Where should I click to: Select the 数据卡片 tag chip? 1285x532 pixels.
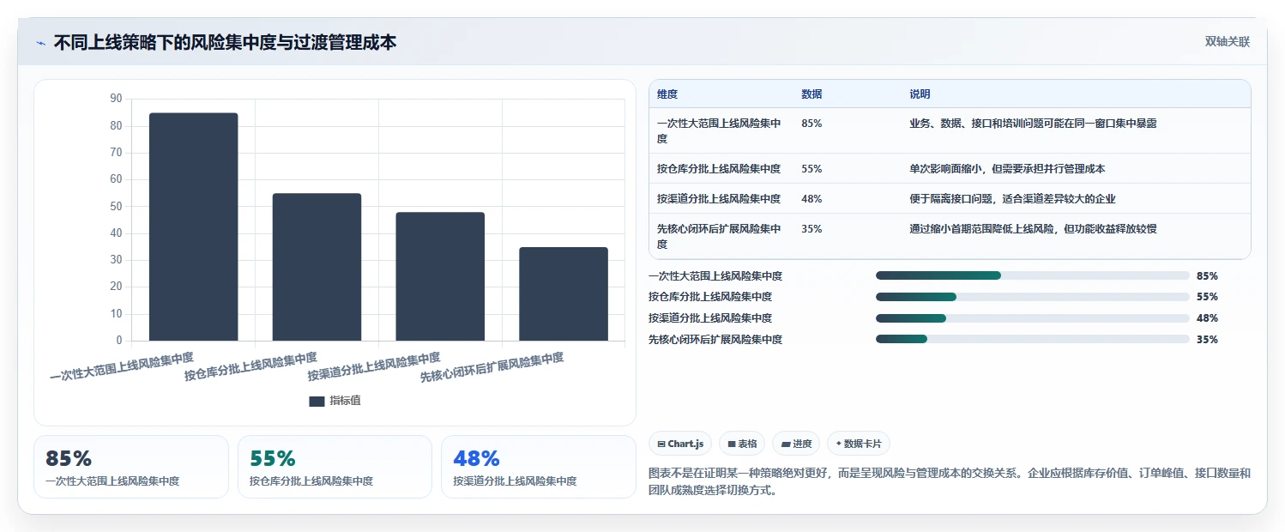coord(859,444)
